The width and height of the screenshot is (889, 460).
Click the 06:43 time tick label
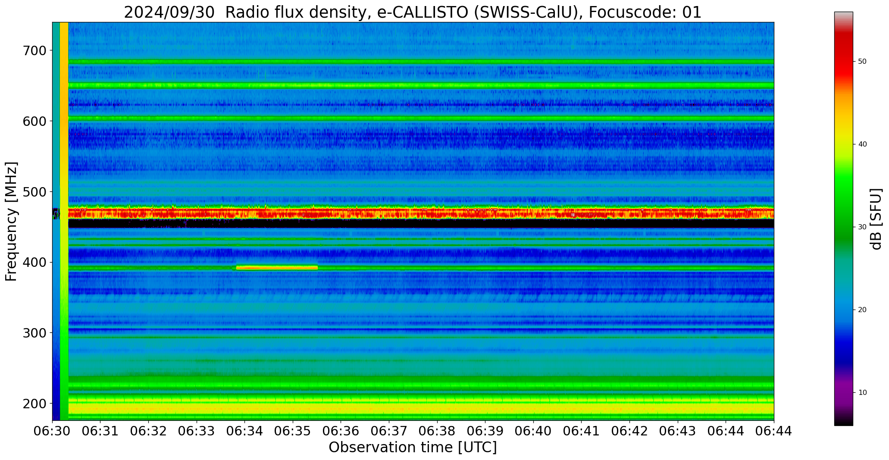678,431
